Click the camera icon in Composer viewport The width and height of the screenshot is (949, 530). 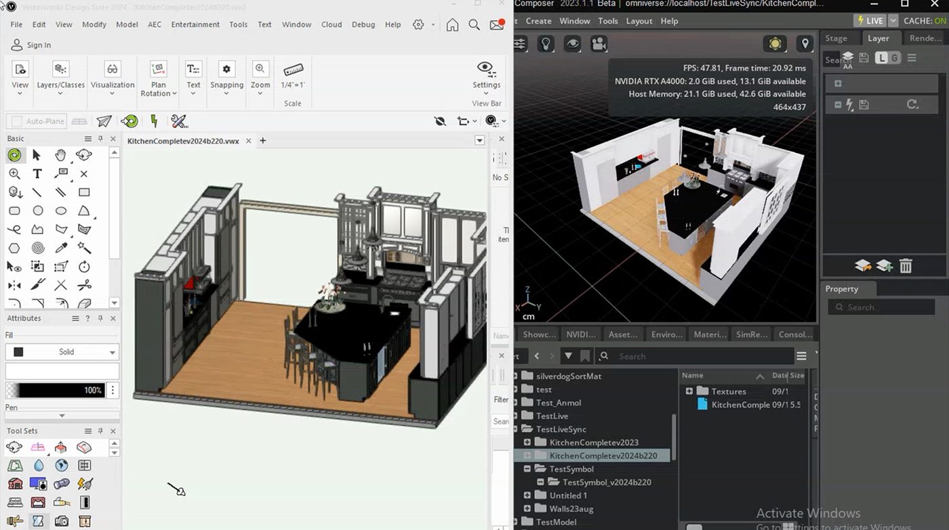(x=598, y=44)
